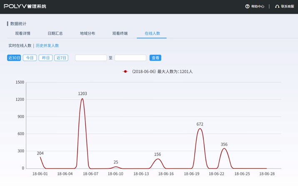The image size is (298, 186).
Task: Select the 在线人数 tab
Action: (x=152, y=33)
